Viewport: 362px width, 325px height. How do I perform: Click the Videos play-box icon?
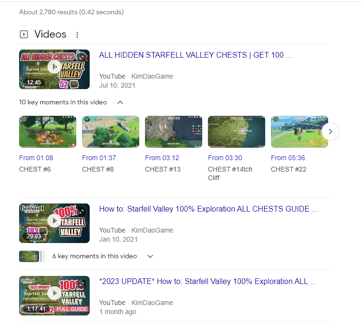[x=24, y=34]
